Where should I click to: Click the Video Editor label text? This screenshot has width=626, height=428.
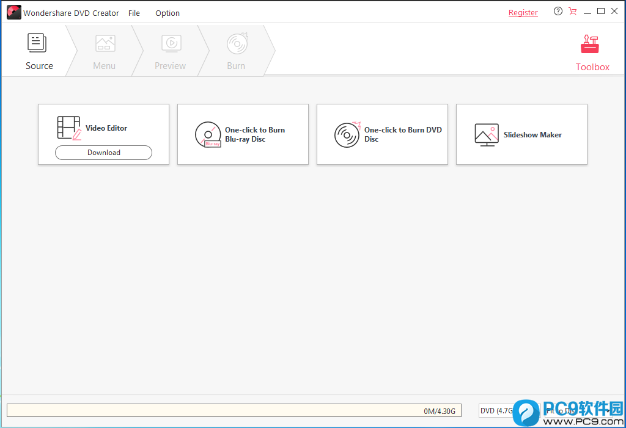[106, 128]
